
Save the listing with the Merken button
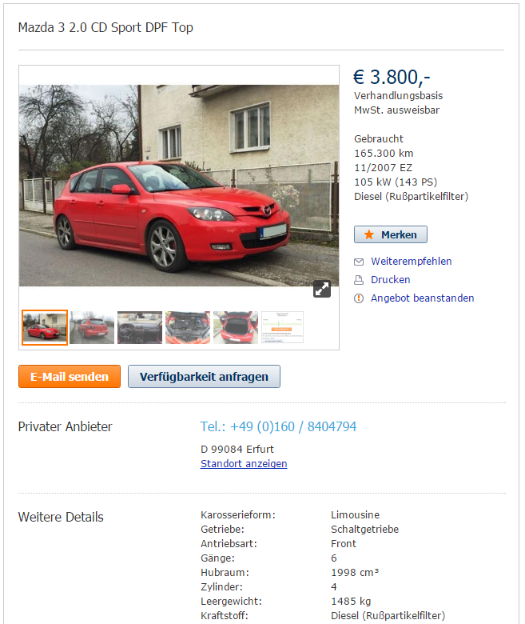point(391,234)
